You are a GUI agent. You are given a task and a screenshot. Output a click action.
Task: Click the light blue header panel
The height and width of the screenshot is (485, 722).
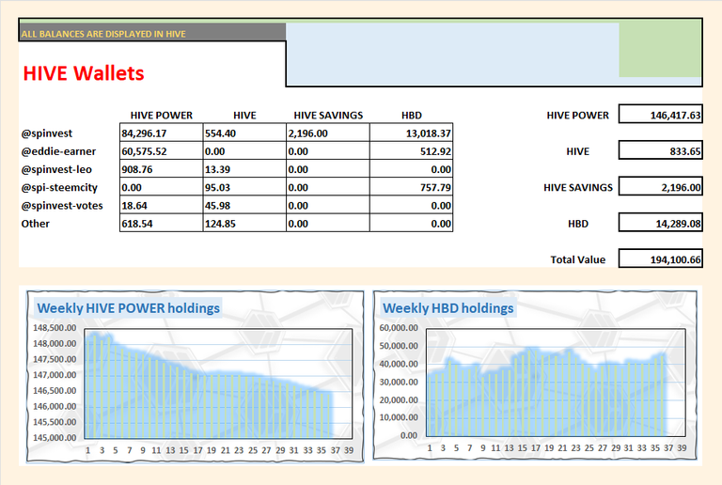(452, 54)
